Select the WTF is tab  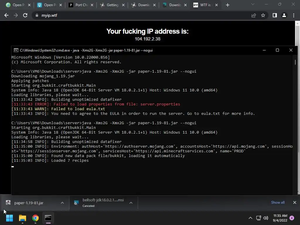[x=203, y=5]
